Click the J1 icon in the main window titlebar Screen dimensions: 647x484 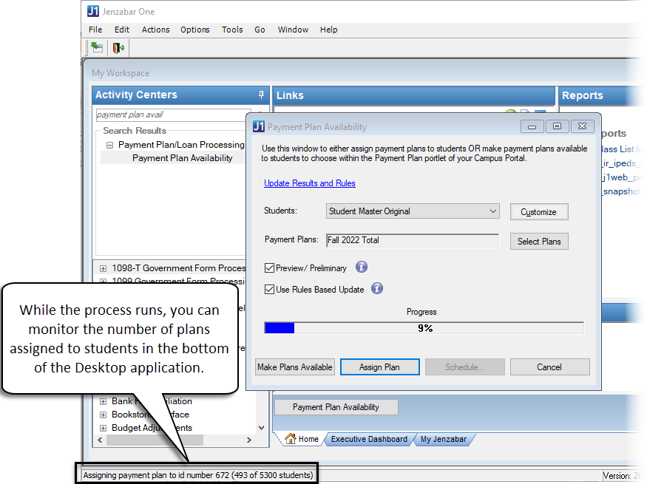pyautogui.click(x=92, y=11)
